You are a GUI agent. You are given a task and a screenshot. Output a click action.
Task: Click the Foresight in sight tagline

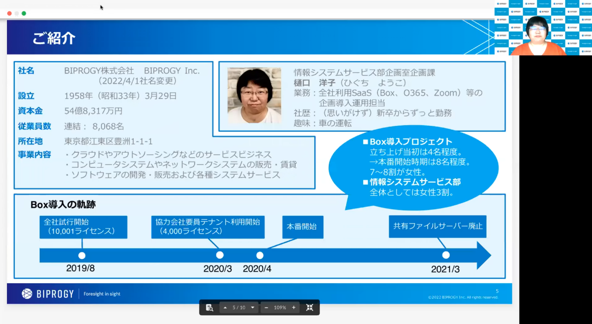102,294
